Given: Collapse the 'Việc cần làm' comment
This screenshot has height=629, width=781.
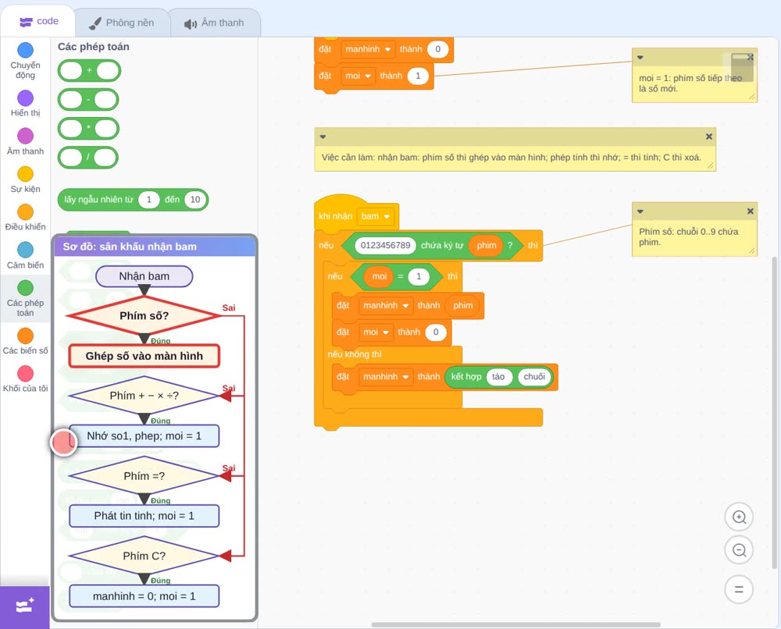Looking at the screenshot, I should coord(323,137).
